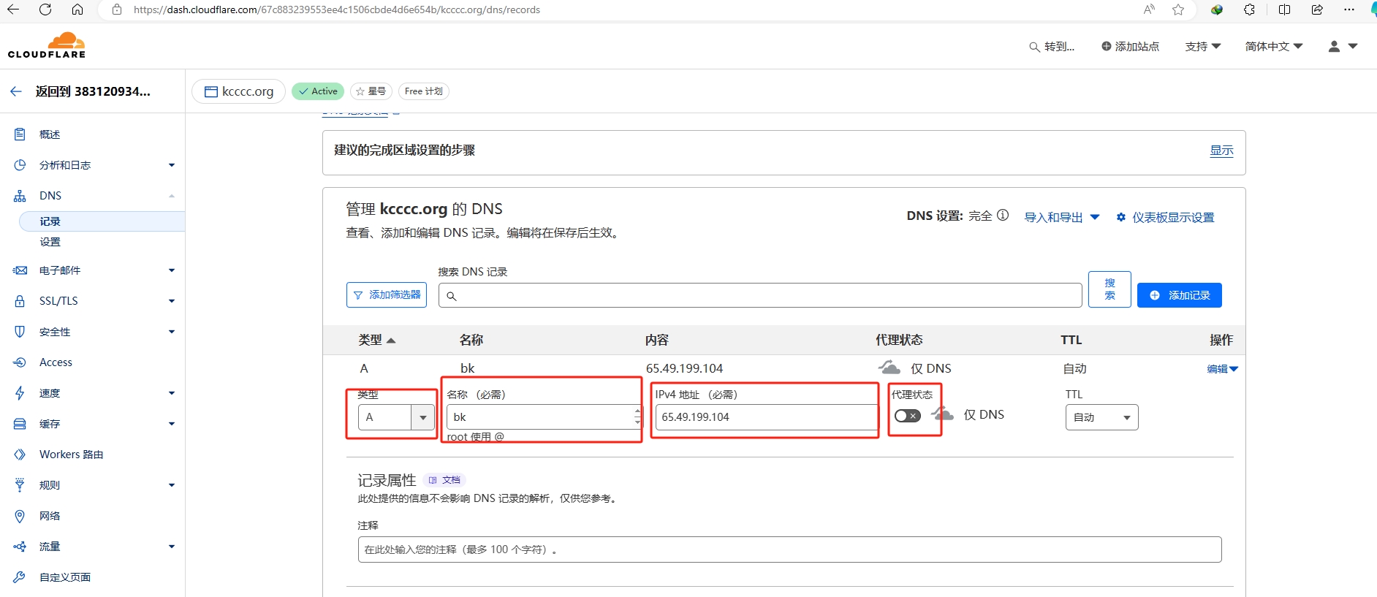This screenshot has height=597, width=1377.
Task: Click the Workers Routes (Workers 路由) icon
Action: [20, 455]
